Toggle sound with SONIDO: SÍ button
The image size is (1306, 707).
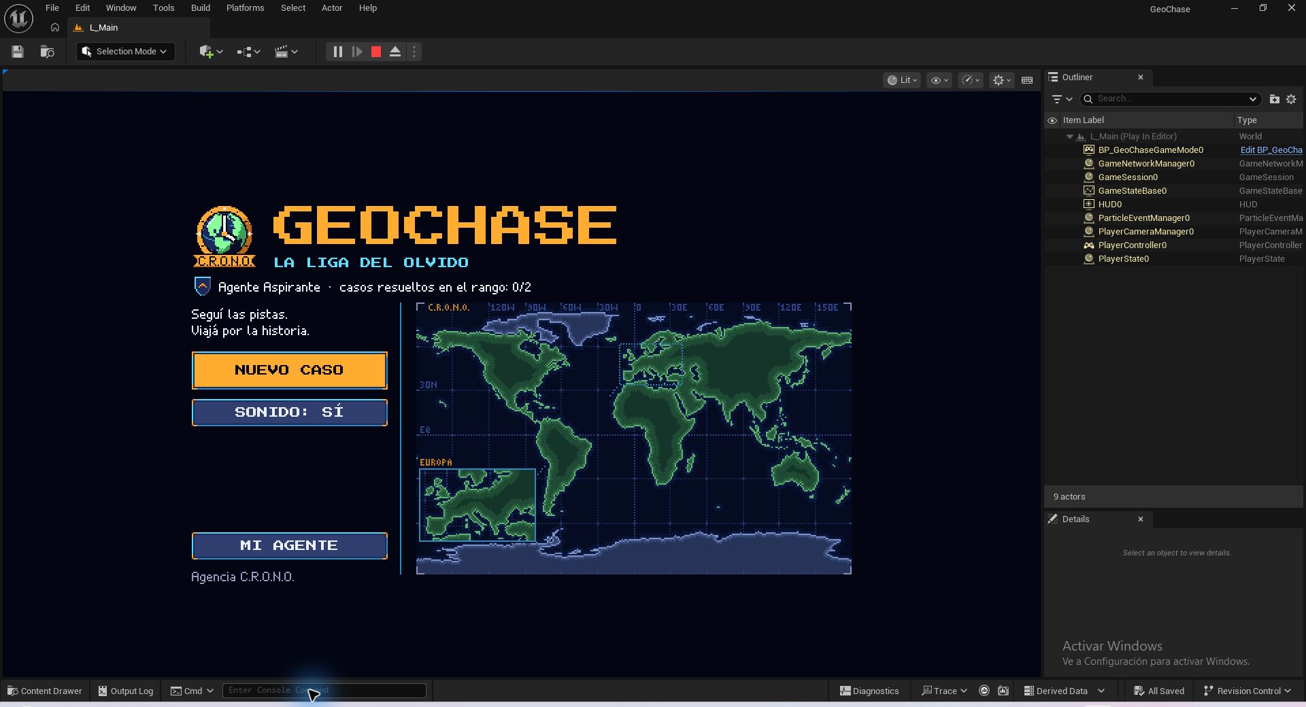[289, 413]
